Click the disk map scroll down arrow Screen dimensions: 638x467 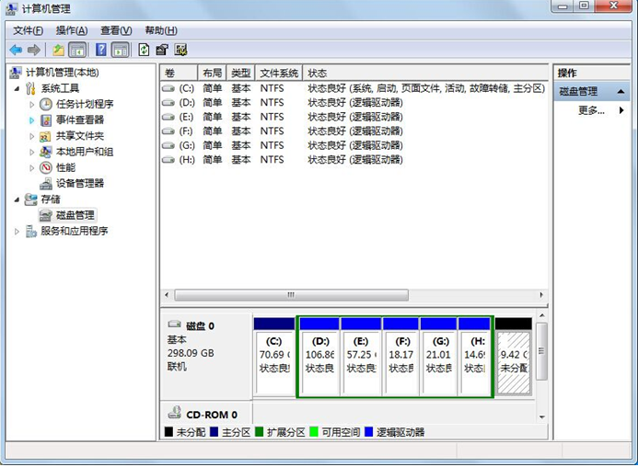coord(541,417)
